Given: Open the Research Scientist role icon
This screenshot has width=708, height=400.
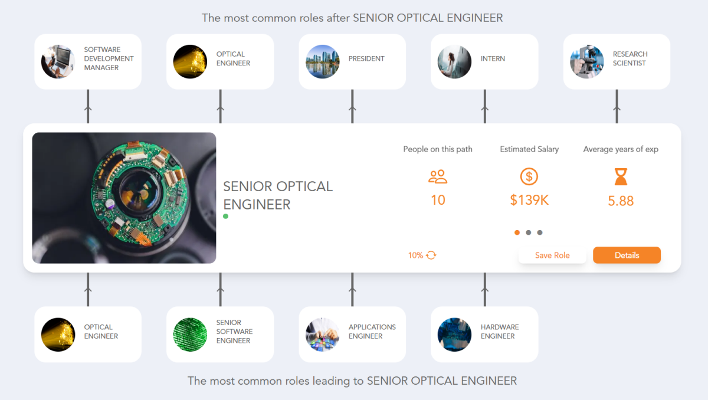Looking at the screenshot, I should (586, 61).
